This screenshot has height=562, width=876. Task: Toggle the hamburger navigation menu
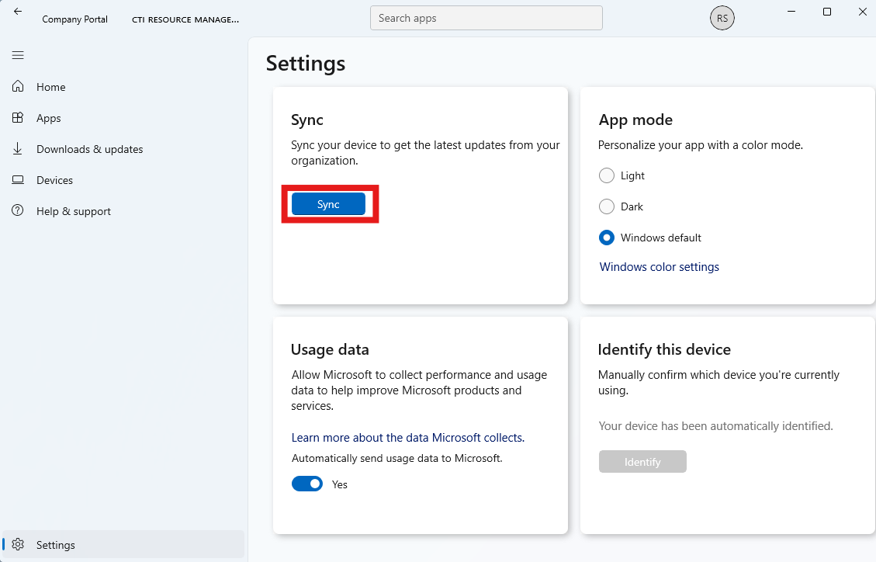[18, 55]
